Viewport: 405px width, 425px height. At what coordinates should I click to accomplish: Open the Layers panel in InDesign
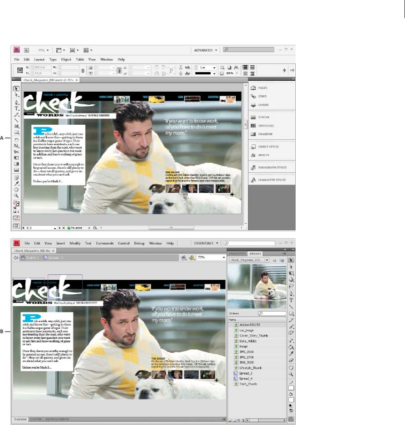(260, 105)
